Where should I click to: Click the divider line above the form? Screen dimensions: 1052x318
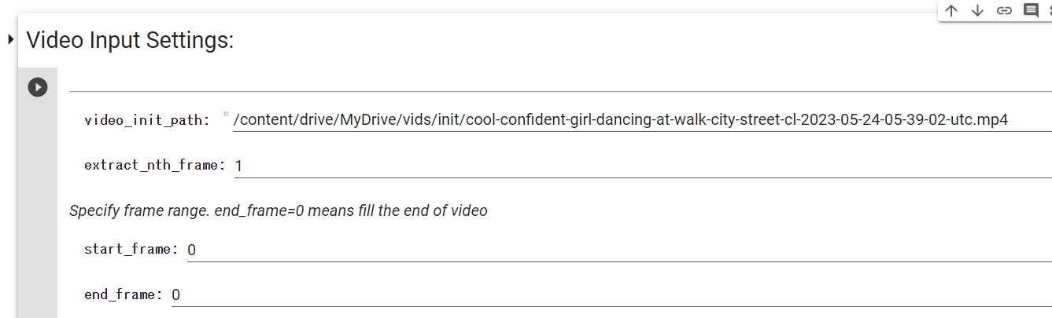(x=560, y=91)
